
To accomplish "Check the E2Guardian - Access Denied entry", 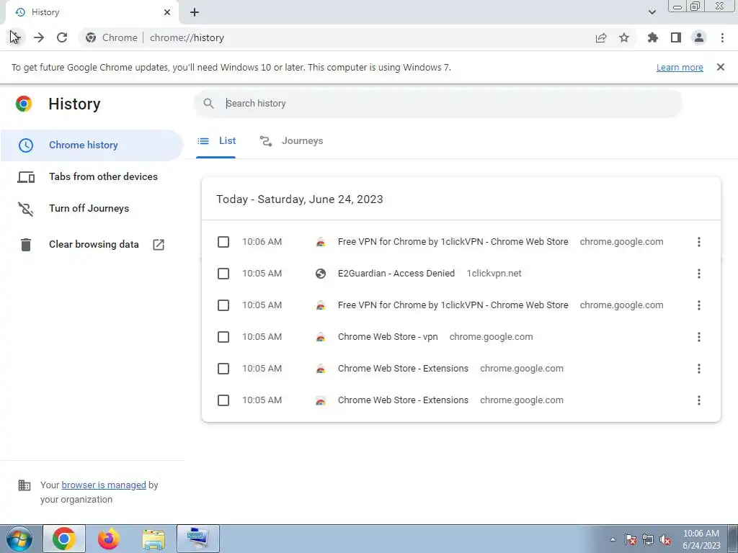I will 223,274.
